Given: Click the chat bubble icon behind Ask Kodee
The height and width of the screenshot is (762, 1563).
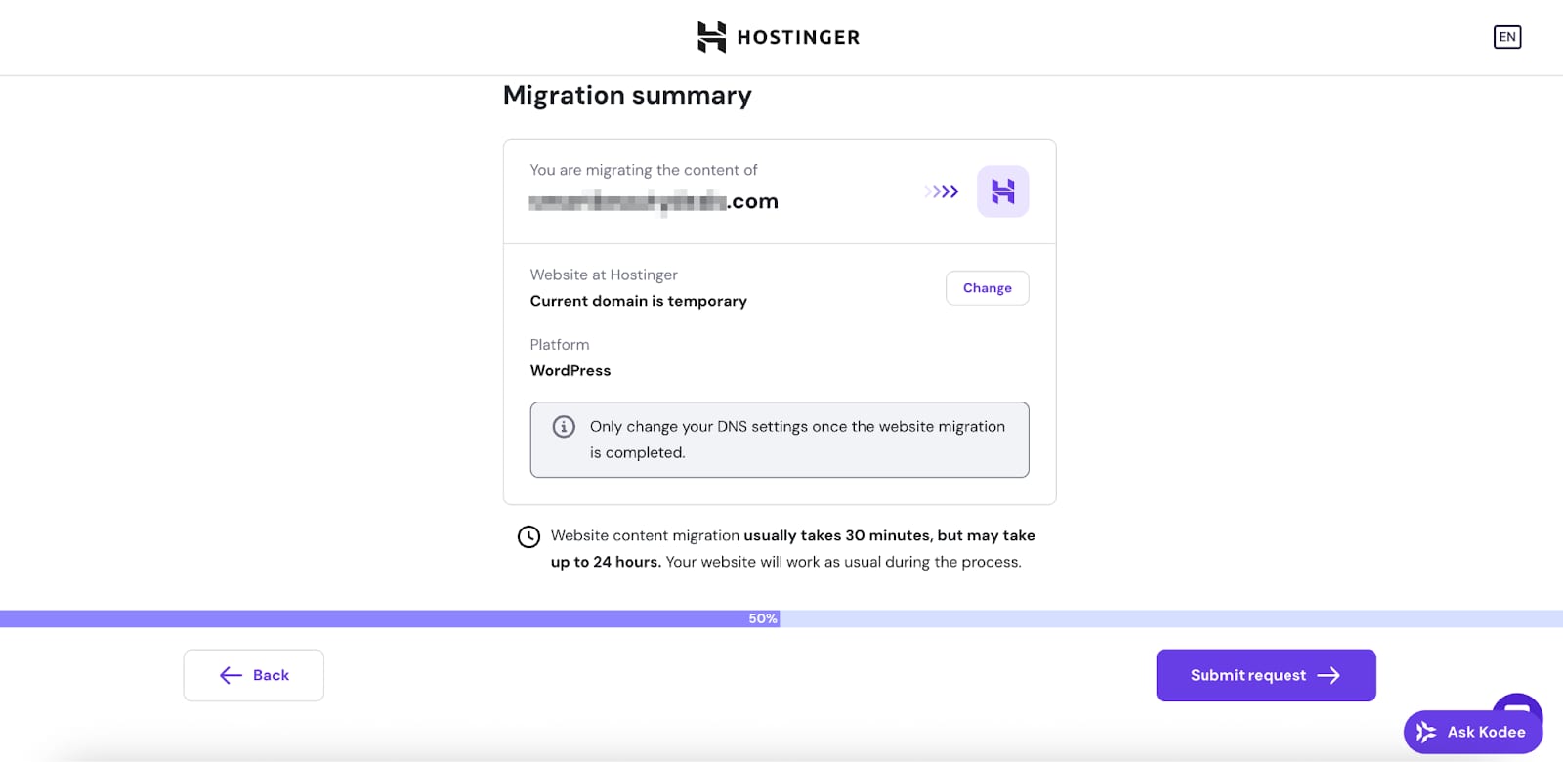Looking at the screenshot, I should point(1519,706).
